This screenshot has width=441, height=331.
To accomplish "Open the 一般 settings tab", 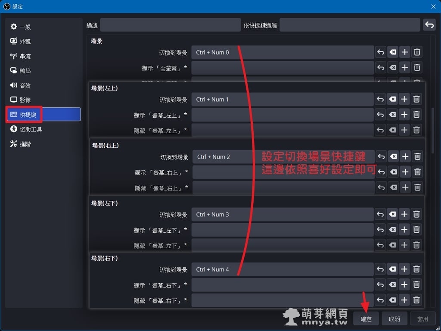I will coord(25,27).
